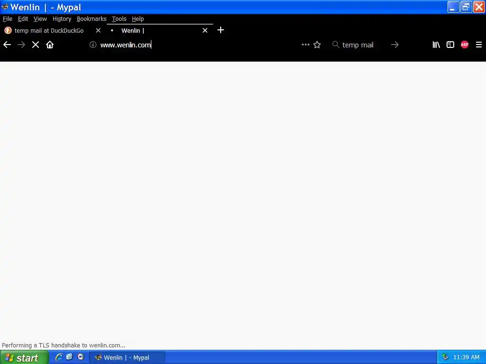The width and height of the screenshot is (486, 364).
Task: Go back to the previous page
Action: tap(7, 45)
